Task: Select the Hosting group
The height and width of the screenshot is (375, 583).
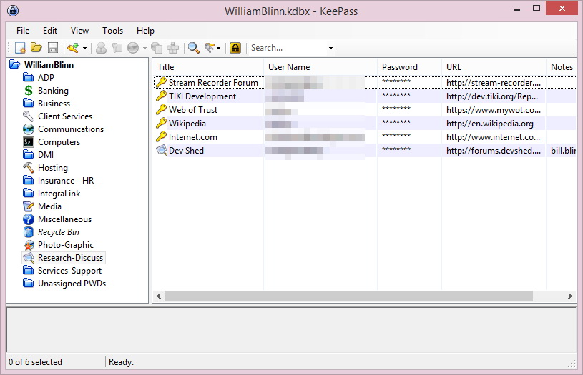Action: [53, 168]
